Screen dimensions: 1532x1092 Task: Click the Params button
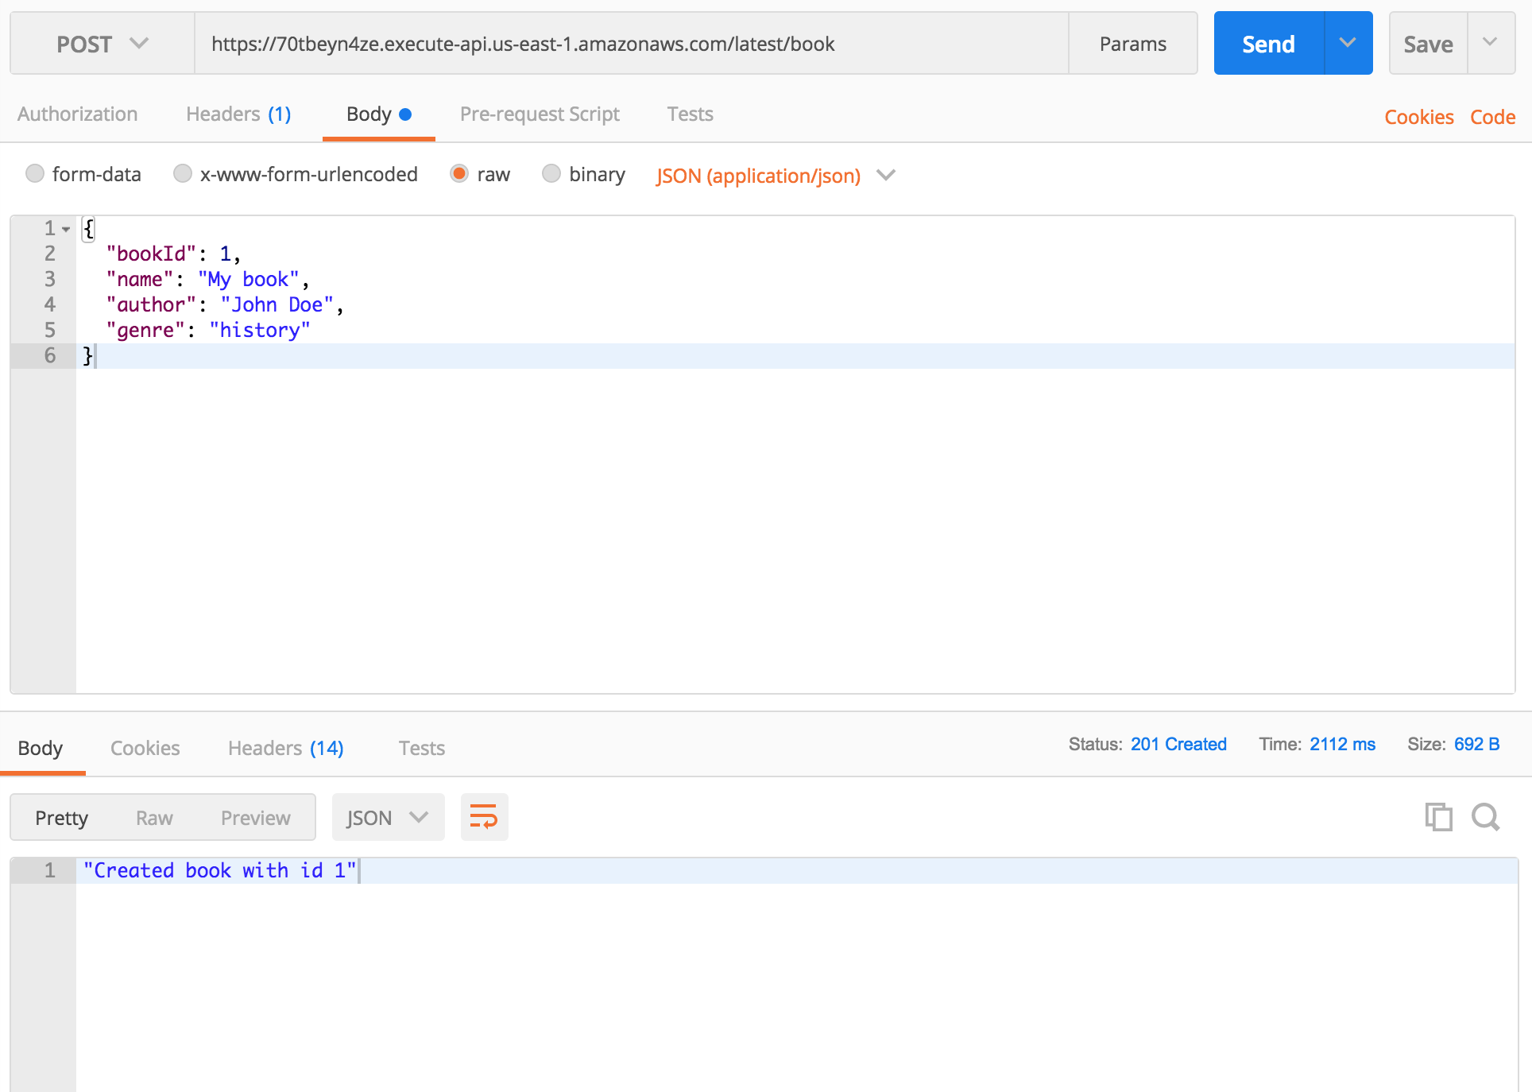1133,44
